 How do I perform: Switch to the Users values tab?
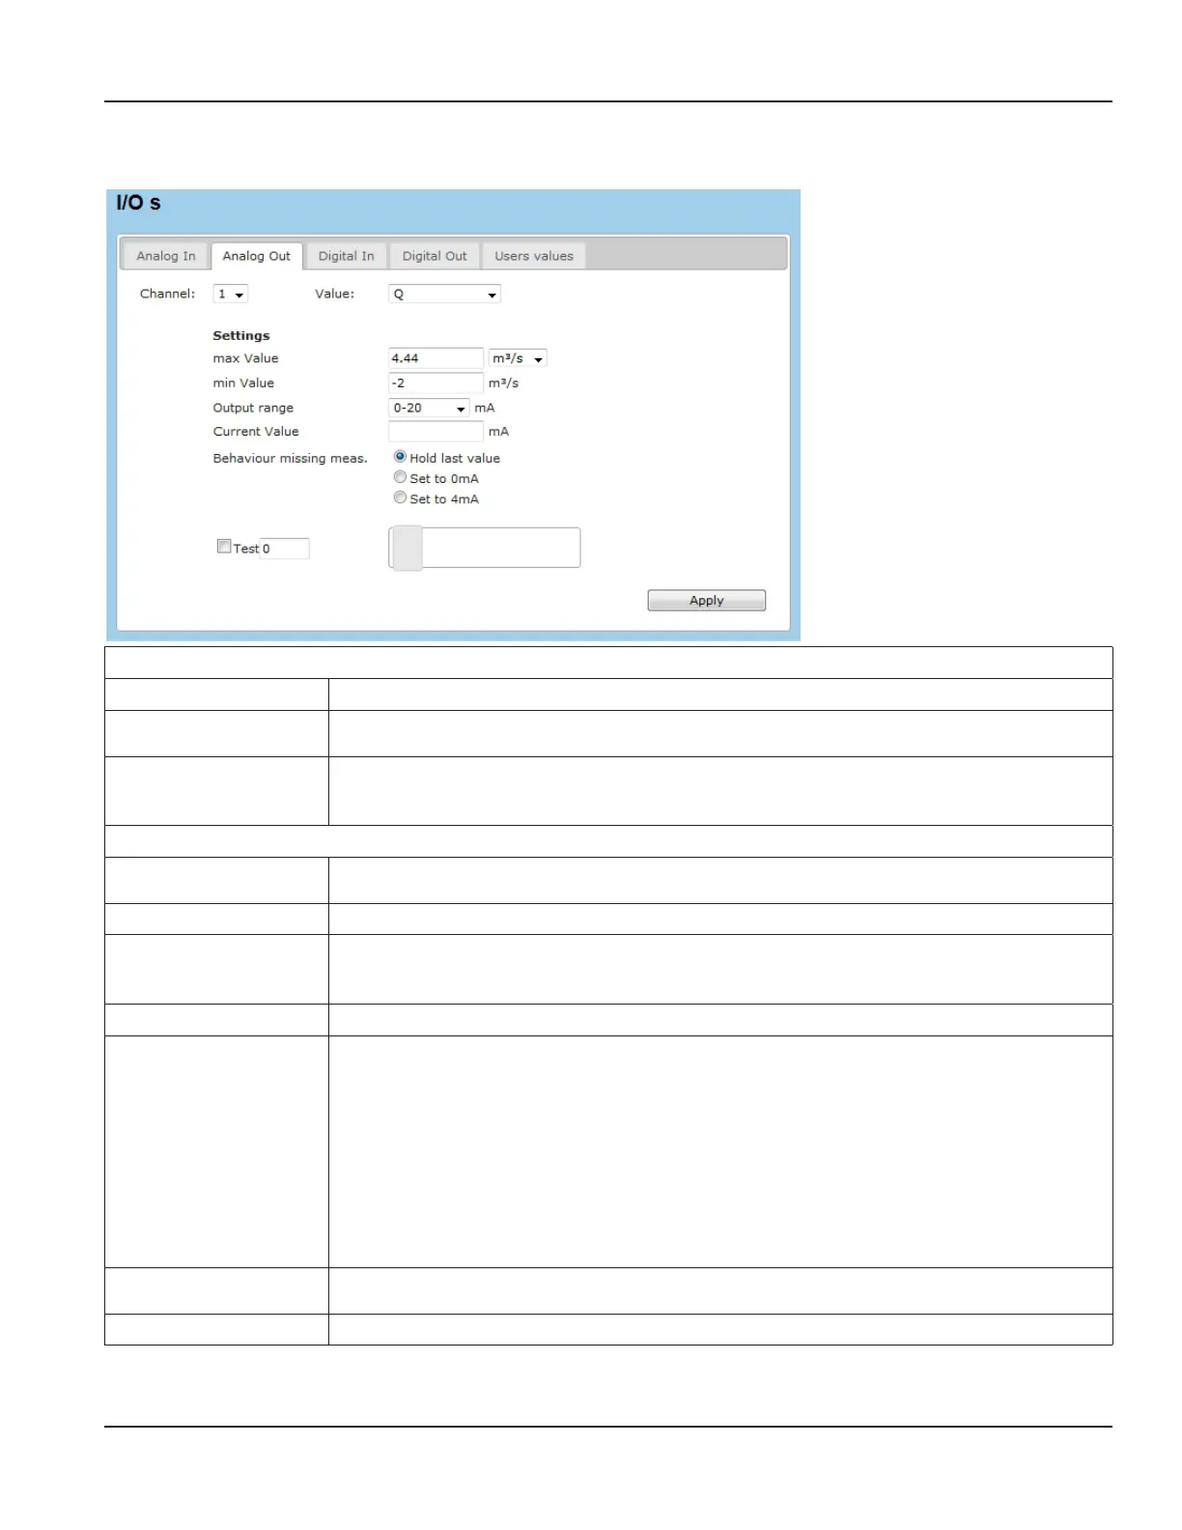pyautogui.click(x=534, y=256)
